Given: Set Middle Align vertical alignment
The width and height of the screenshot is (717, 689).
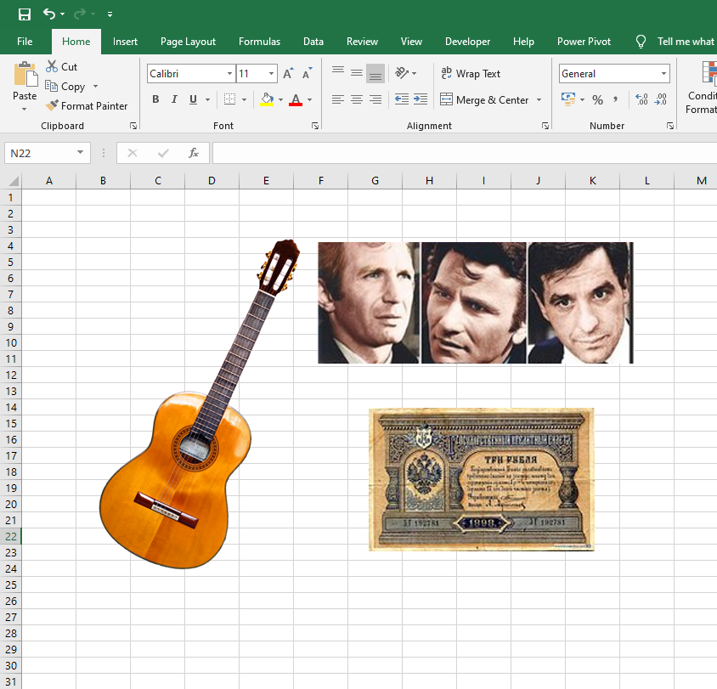Looking at the screenshot, I should pos(357,73).
